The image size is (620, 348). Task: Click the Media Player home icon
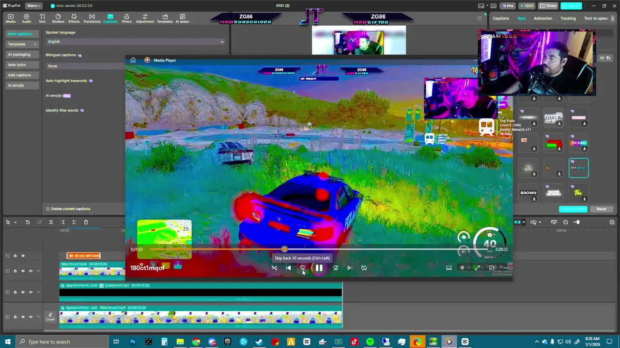tap(133, 60)
